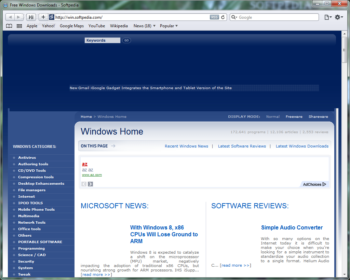Click the address bar URL field
The height and width of the screenshot is (280, 350).
tap(132, 17)
